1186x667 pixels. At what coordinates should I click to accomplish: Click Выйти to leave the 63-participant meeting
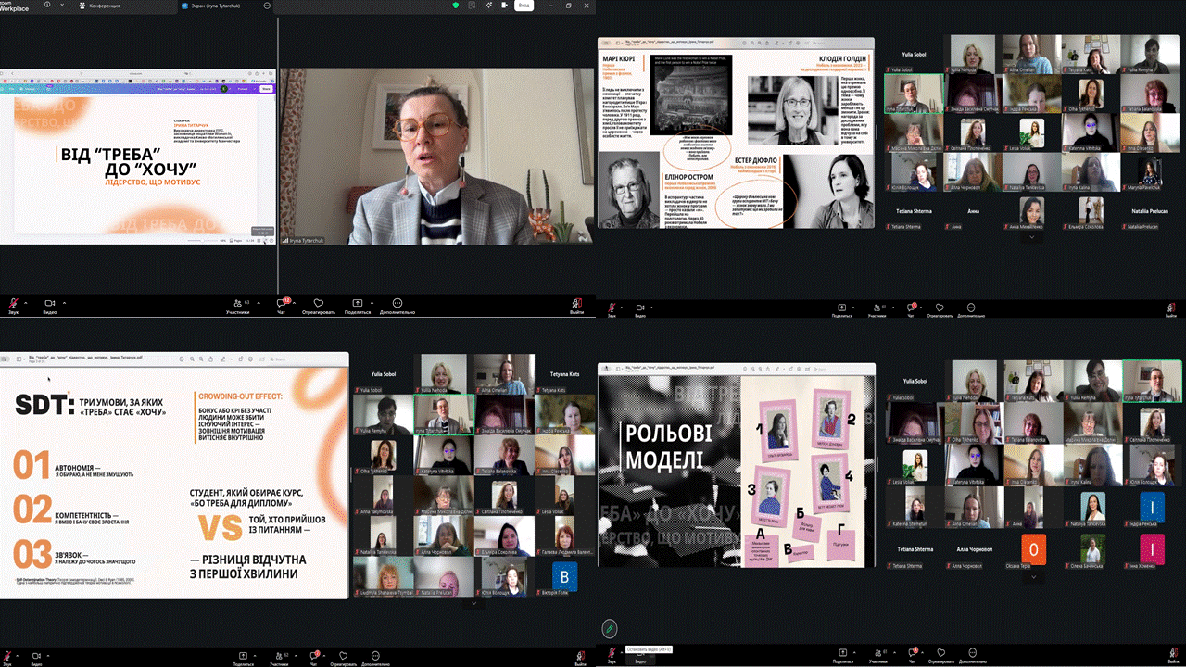(577, 304)
